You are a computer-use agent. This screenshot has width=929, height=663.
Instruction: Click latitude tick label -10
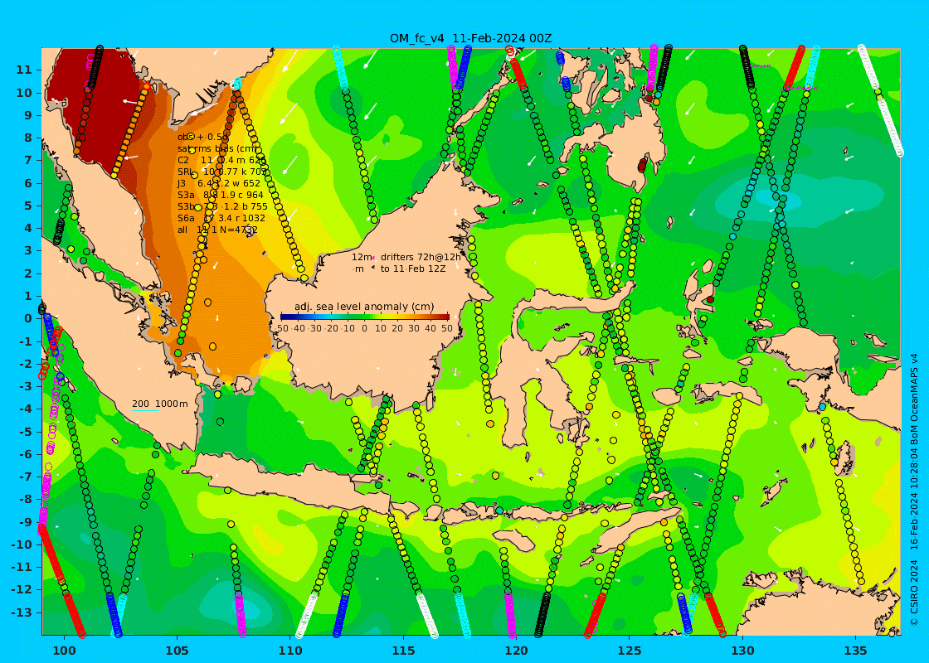pyautogui.click(x=22, y=544)
